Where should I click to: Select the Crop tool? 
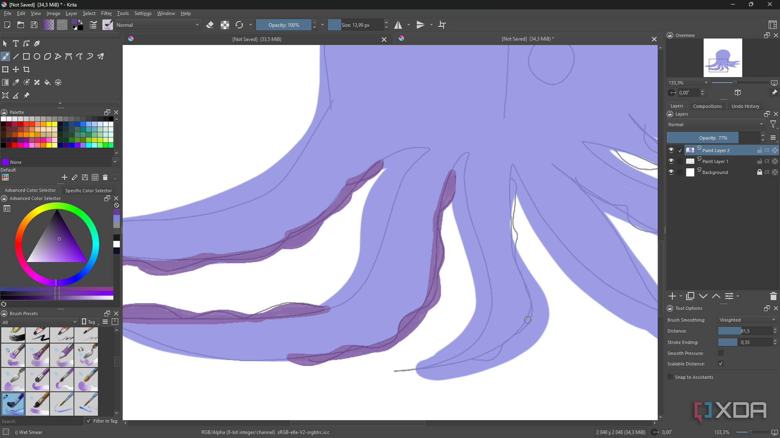(26, 69)
